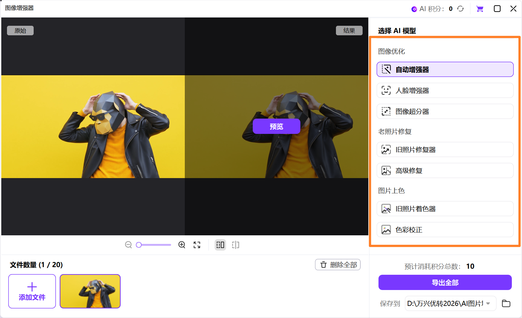Click the 导出全部 export button

pos(445,282)
